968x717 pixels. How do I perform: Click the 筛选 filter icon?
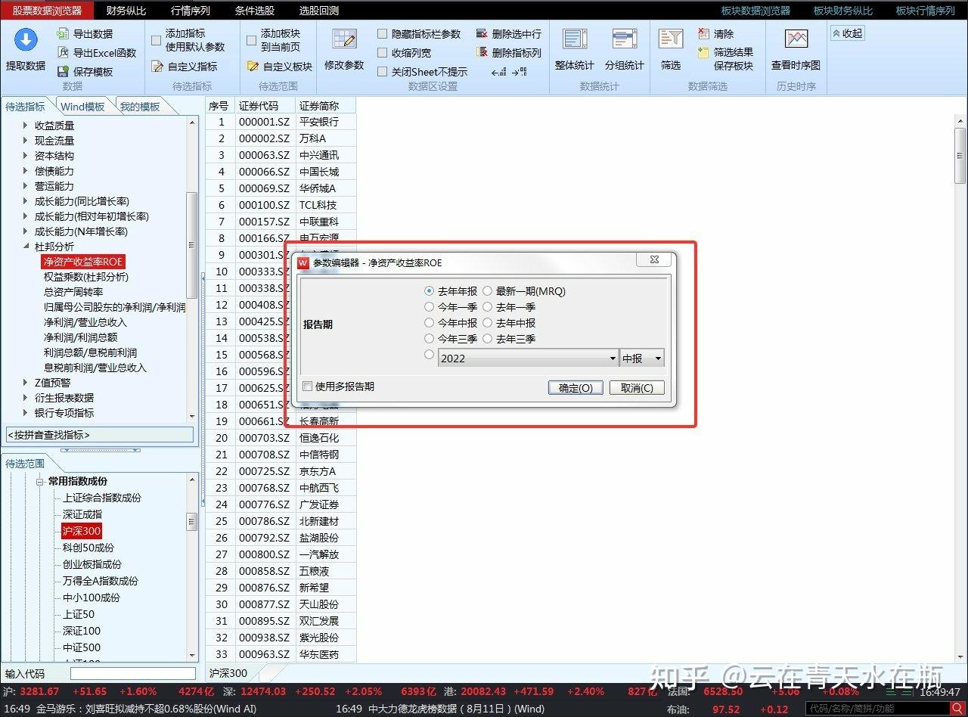[x=671, y=40]
